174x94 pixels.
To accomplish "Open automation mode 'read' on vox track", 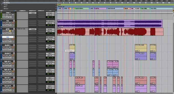I will pos(10,42).
